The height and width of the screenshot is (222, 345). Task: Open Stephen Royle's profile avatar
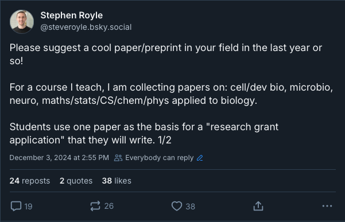click(x=22, y=22)
